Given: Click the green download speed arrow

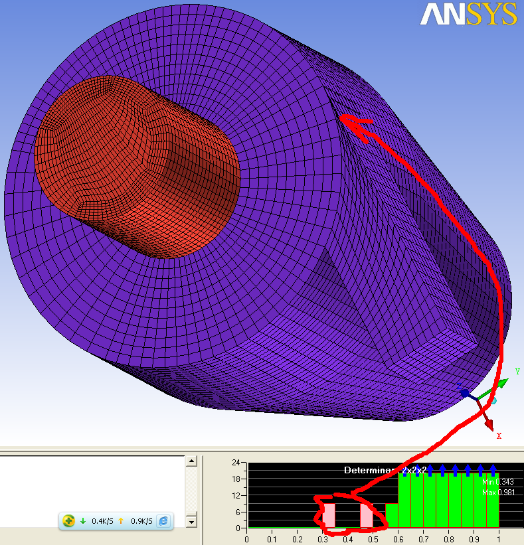Looking at the screenshot, I should coord(83,520).
